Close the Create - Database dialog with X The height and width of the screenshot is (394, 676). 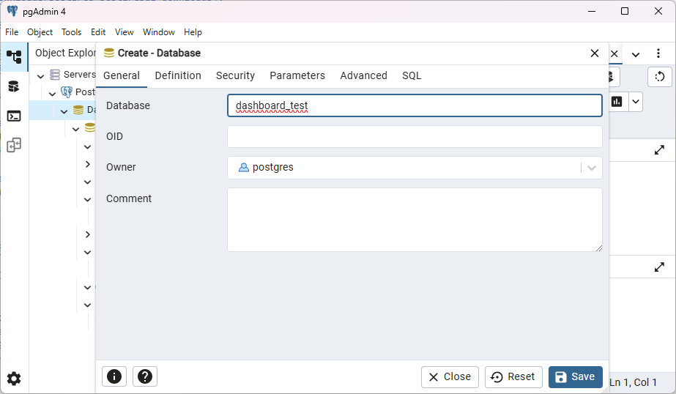point(595,53)
